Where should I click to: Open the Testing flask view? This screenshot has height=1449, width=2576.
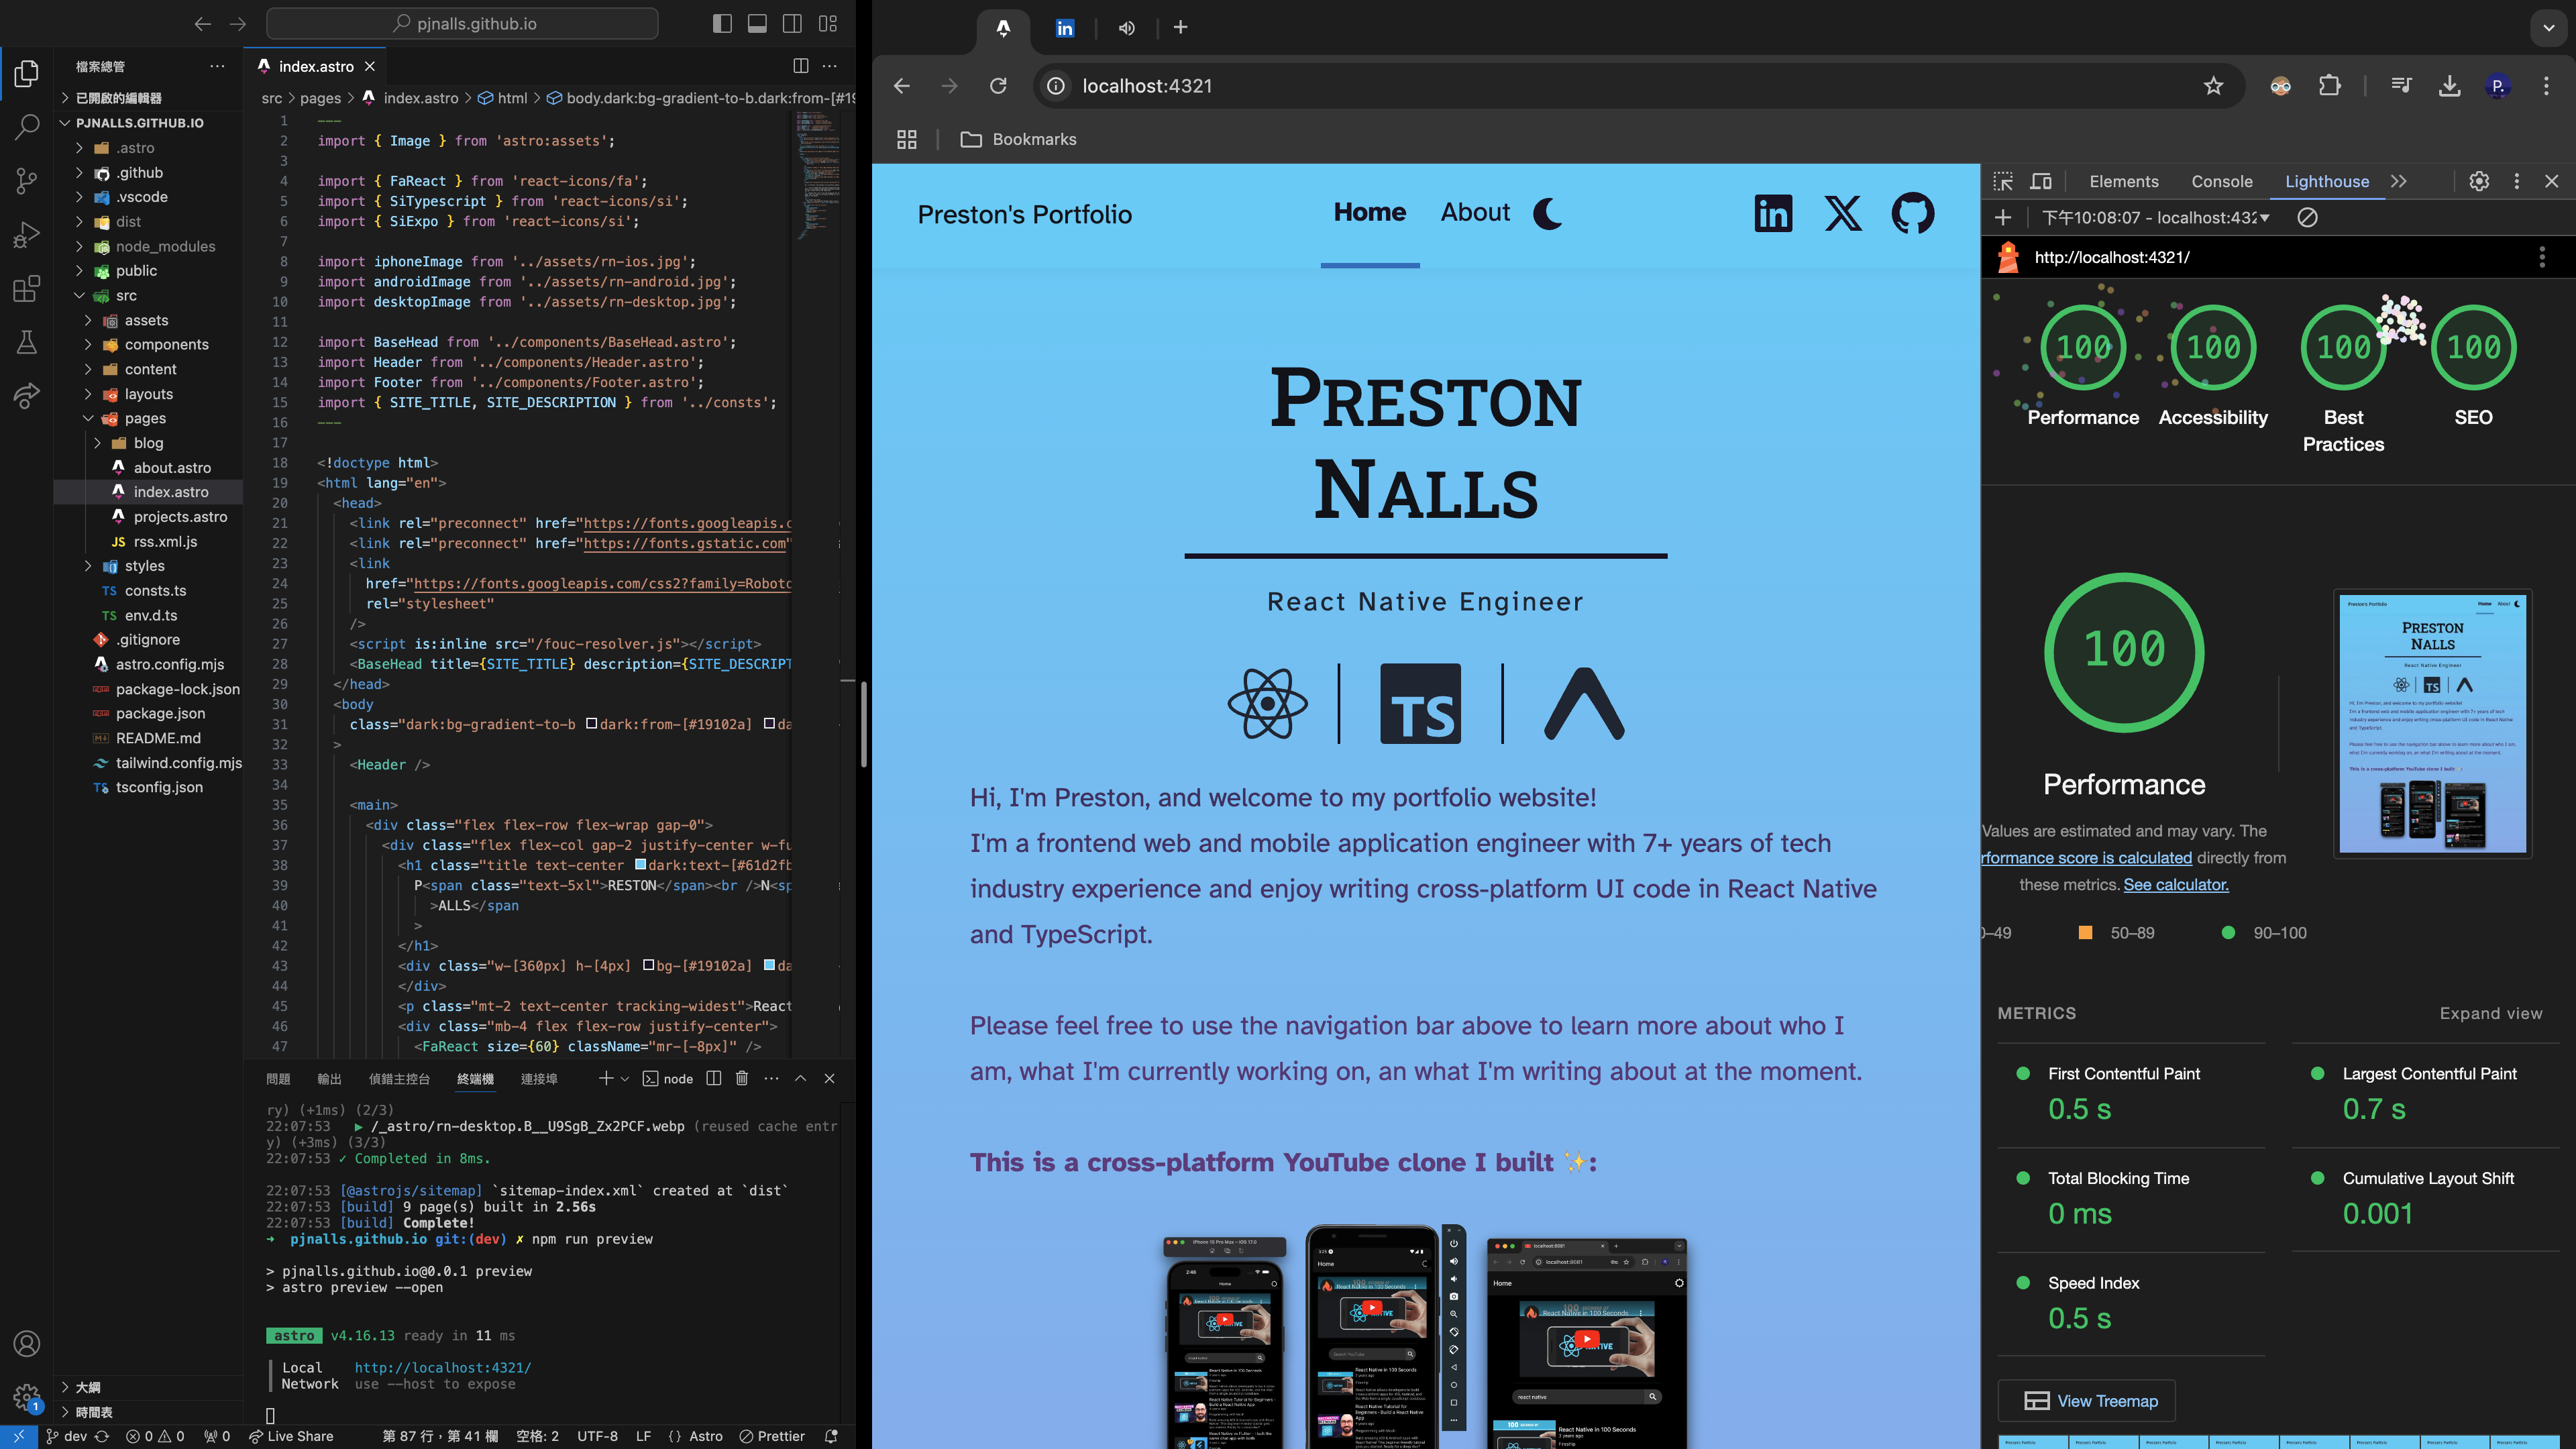click(27, 342)
